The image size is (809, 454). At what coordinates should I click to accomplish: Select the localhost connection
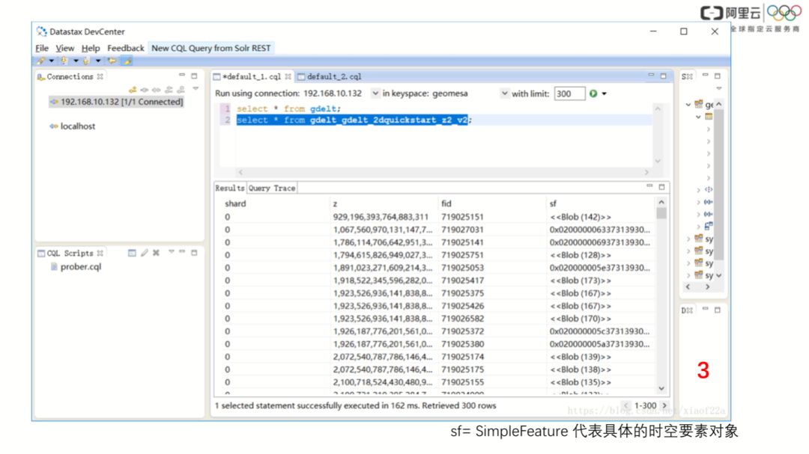pos(77,126)
